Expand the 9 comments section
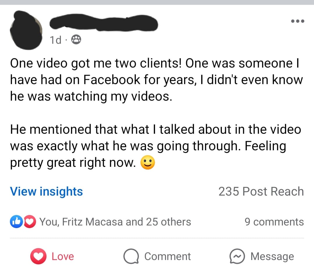 274,222
